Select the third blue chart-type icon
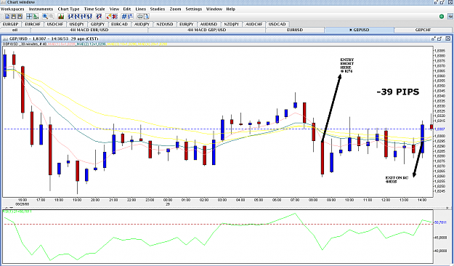This screenshot has height=266, width=454. click(84, 17)
